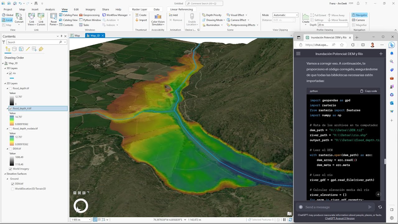This screenshot has width=398, height=224.
Task: Open the Catalog View
Action: (68, 20)
